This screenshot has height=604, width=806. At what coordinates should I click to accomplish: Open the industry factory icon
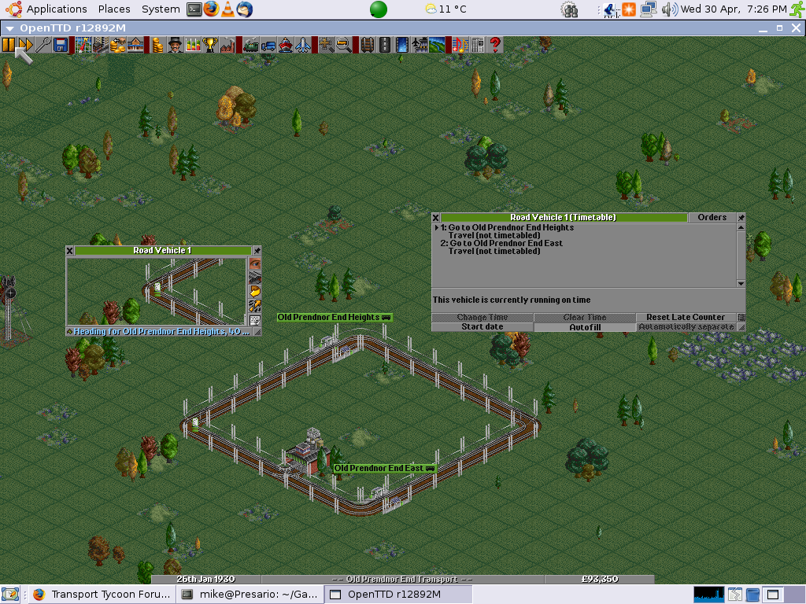[x=227, y=45]
